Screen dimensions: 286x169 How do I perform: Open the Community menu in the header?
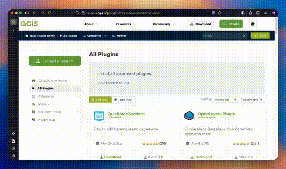164,24
